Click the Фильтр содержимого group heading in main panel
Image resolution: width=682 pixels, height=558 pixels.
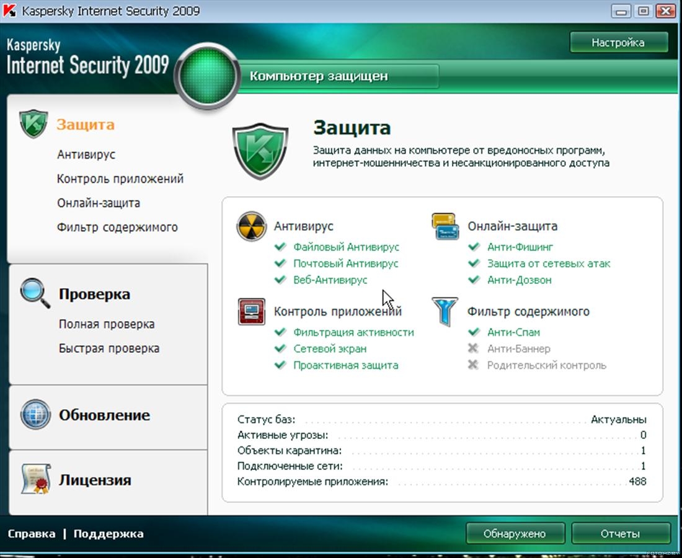point(528,311)
